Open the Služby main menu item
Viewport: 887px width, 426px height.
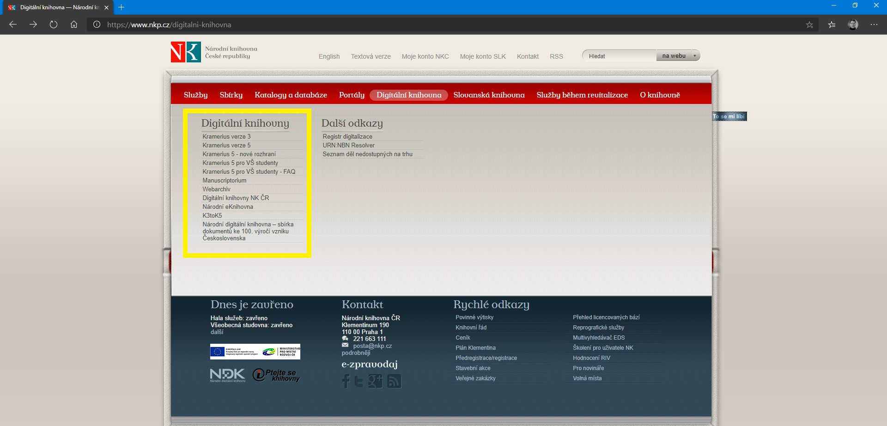[x=195, y=95]
